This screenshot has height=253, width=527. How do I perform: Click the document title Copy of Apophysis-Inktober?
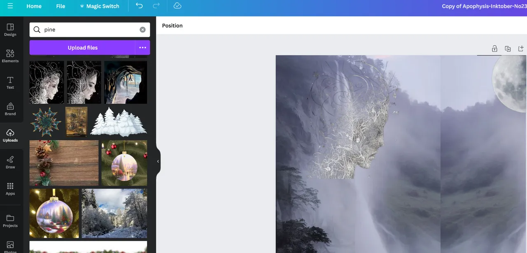click(x=484, y=6)
